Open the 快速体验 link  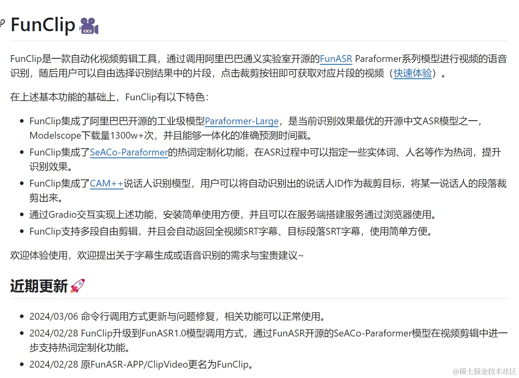pyautogui.click(x=412, y=74)
